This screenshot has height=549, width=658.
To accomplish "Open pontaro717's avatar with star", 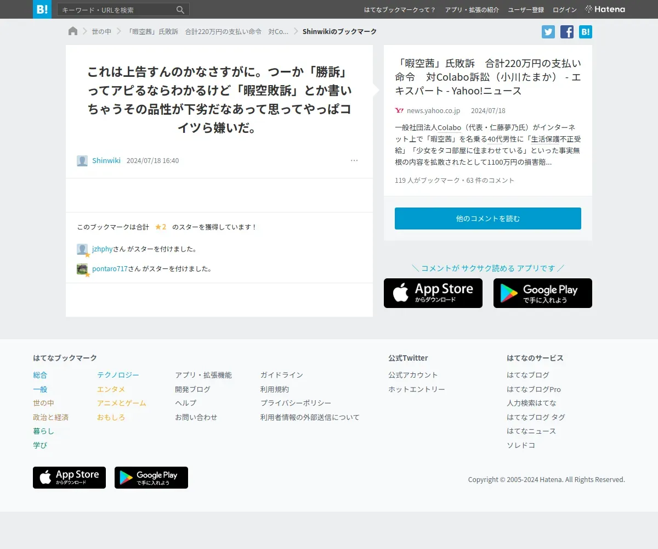I will click(83, 270).
